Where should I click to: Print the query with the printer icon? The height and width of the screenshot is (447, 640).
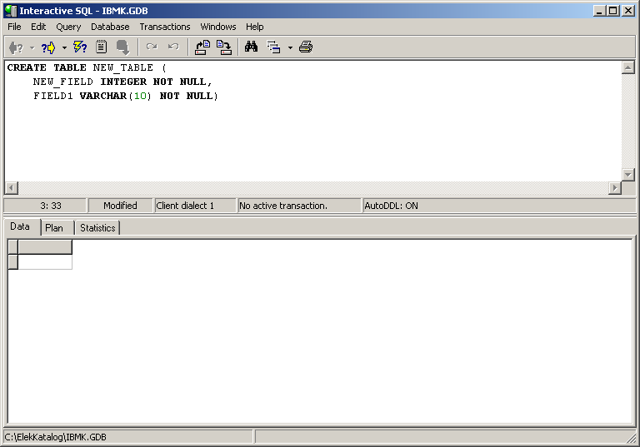click(306, 47)
